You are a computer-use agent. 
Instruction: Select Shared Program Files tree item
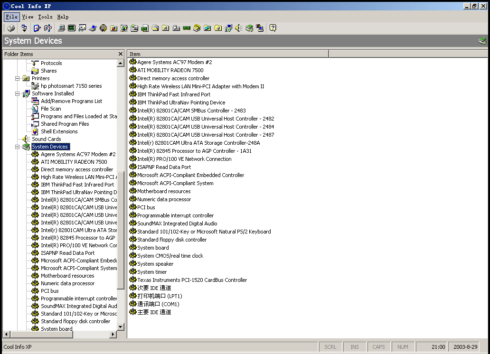click(65, 124)
